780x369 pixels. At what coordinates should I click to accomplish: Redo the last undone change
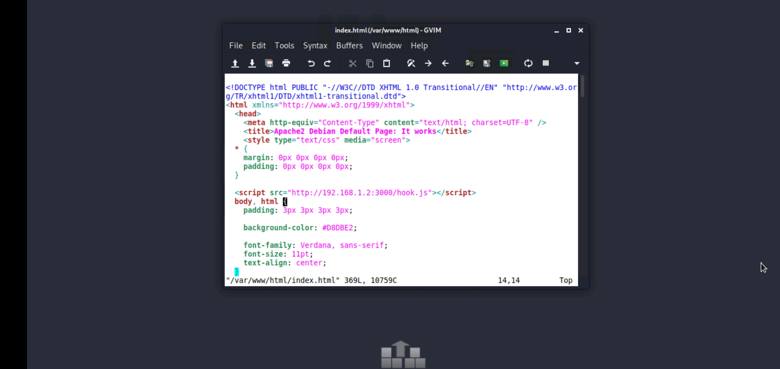327,63
